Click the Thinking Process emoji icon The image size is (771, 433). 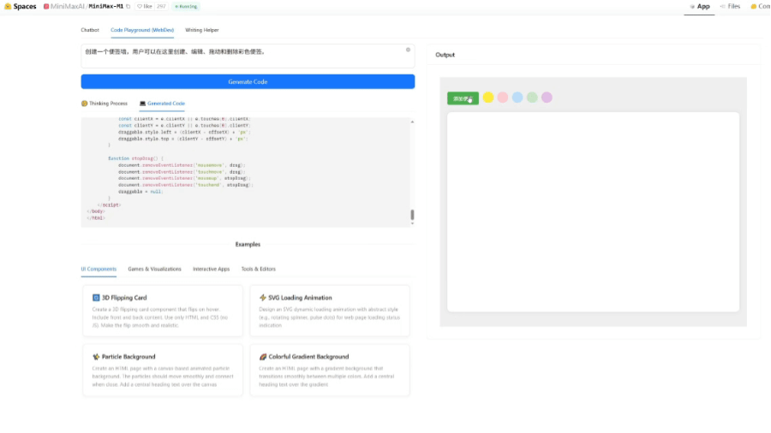tap(84, 104)
